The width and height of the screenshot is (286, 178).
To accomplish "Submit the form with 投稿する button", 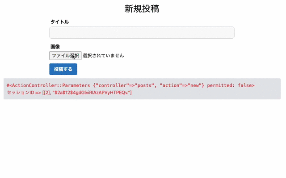I will (x=63, y=69).
